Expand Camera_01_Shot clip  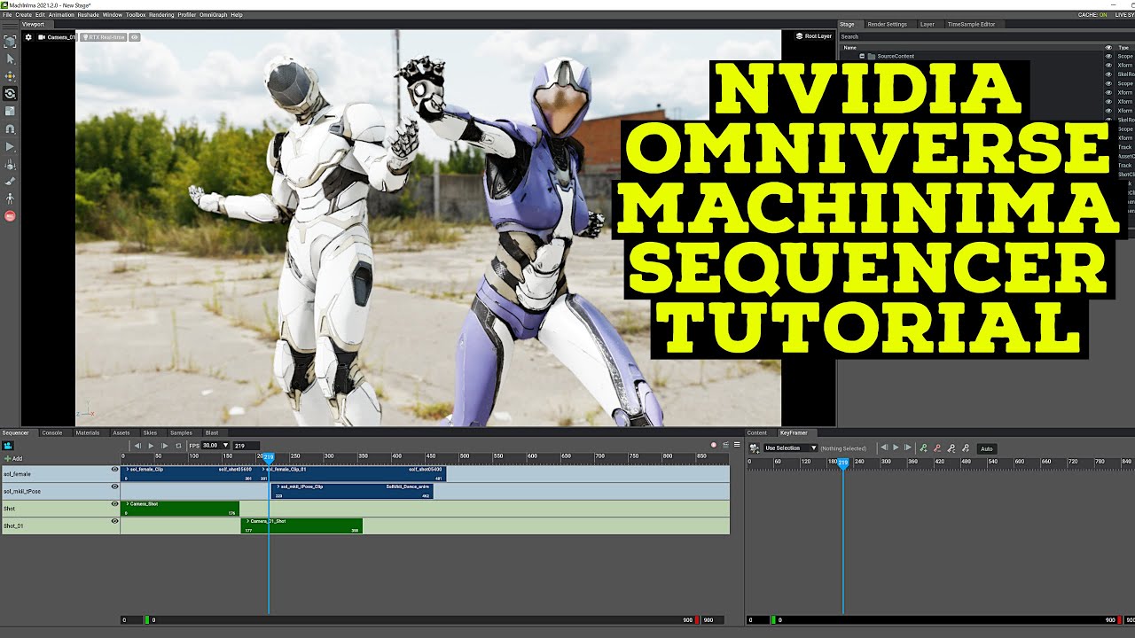pyautogui.click(x=248, y=521)
